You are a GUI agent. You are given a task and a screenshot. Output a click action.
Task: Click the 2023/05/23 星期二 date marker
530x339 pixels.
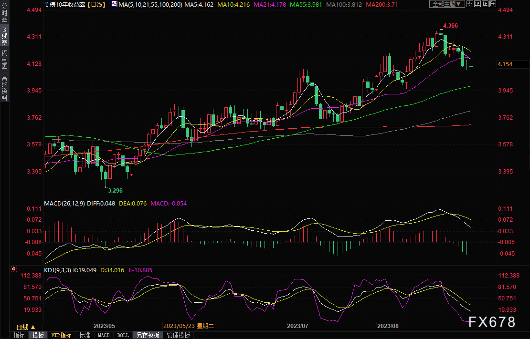coord(190,326)
